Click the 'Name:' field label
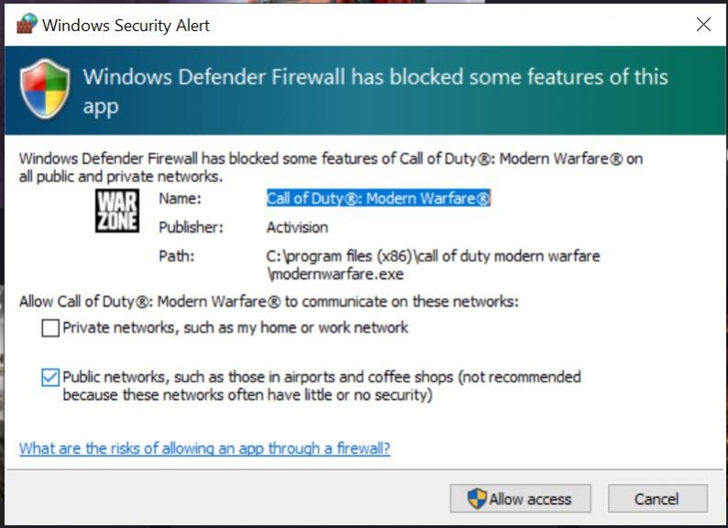The height and width of the screenshot is (528, 728). pos(180,199)
